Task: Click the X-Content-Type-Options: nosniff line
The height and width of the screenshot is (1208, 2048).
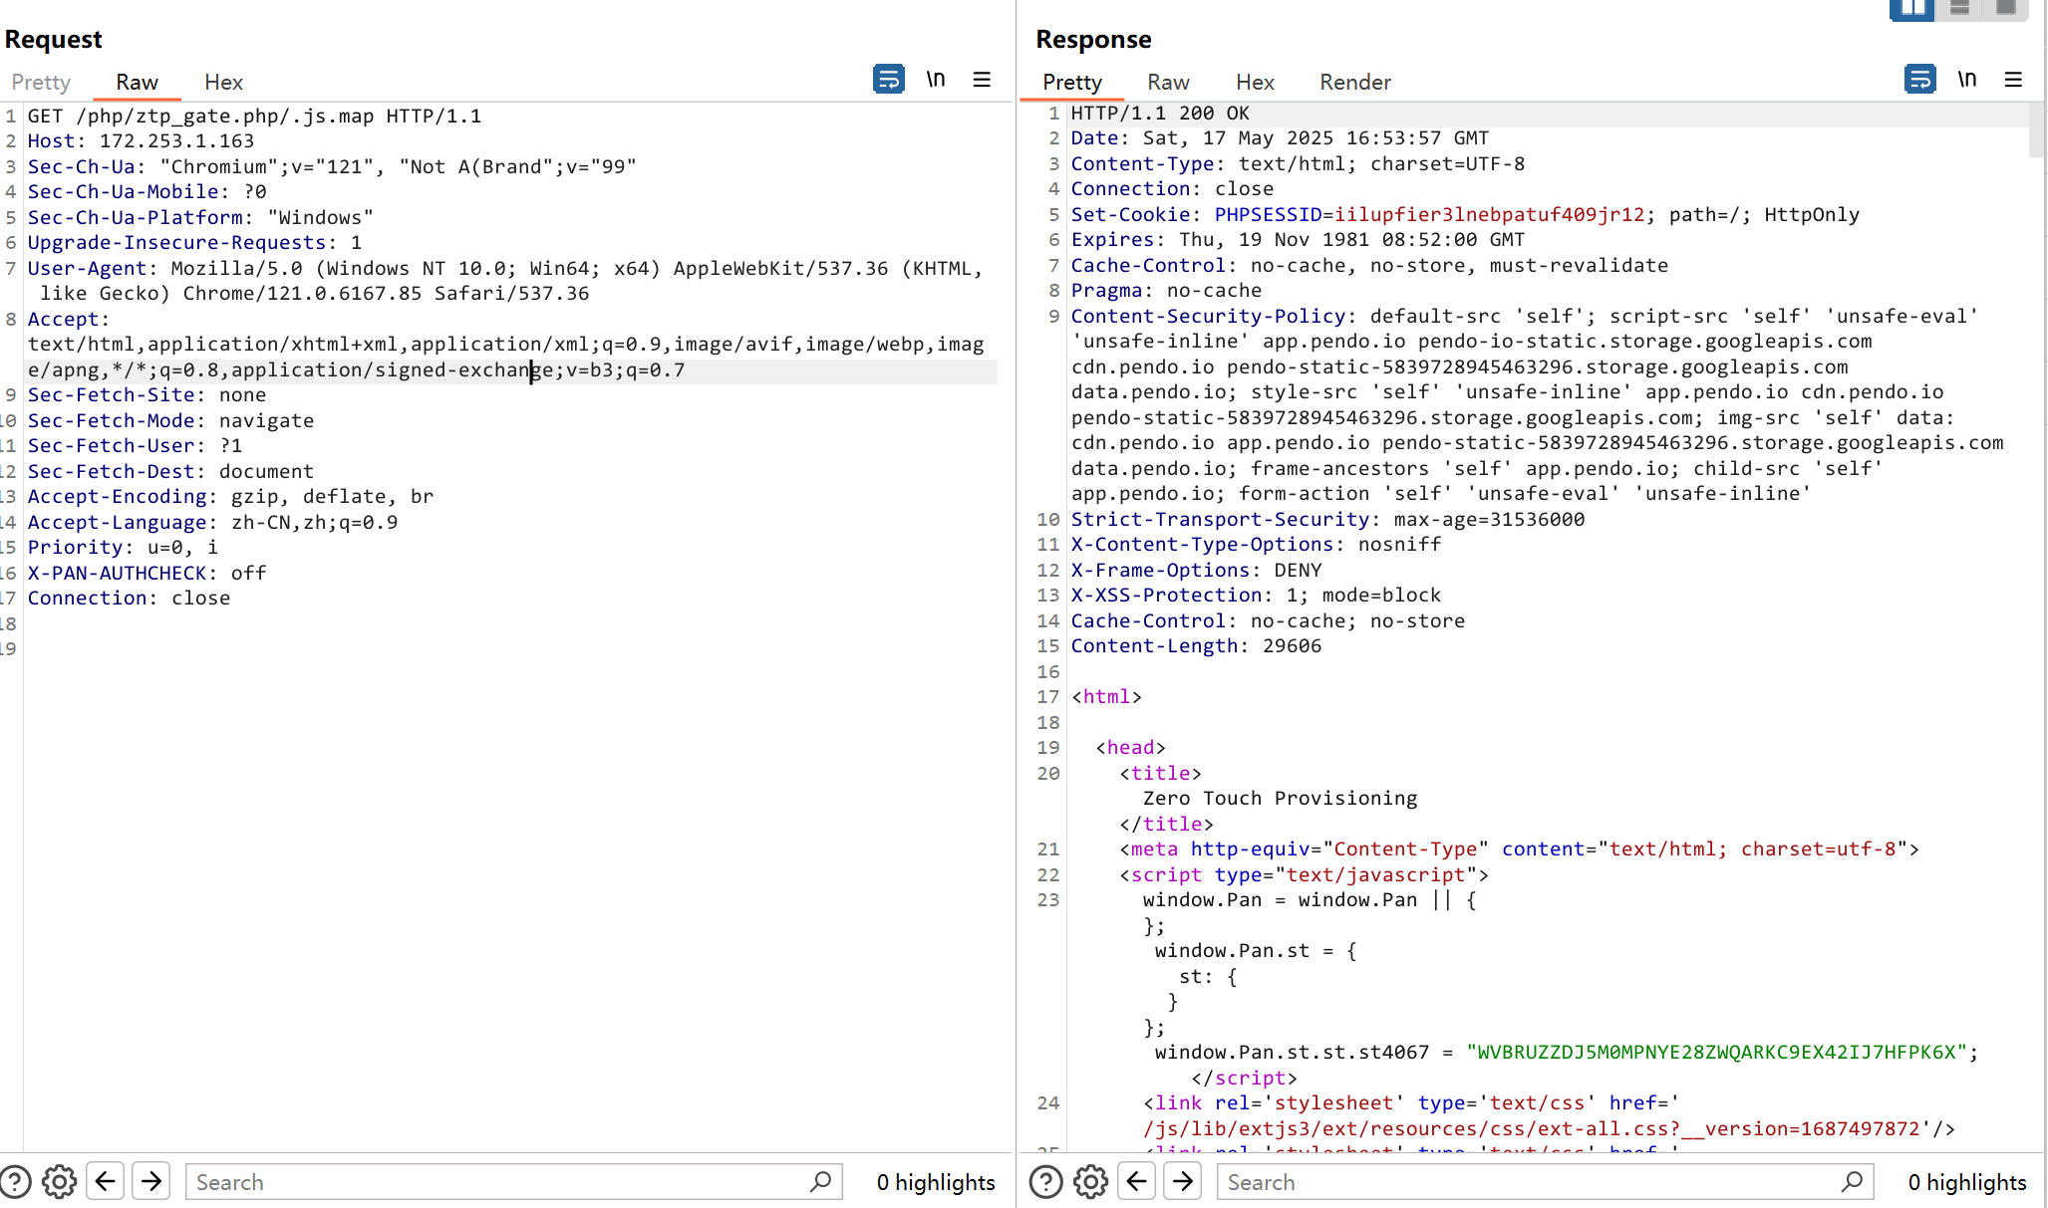Action: click(x=1256, y=545)
